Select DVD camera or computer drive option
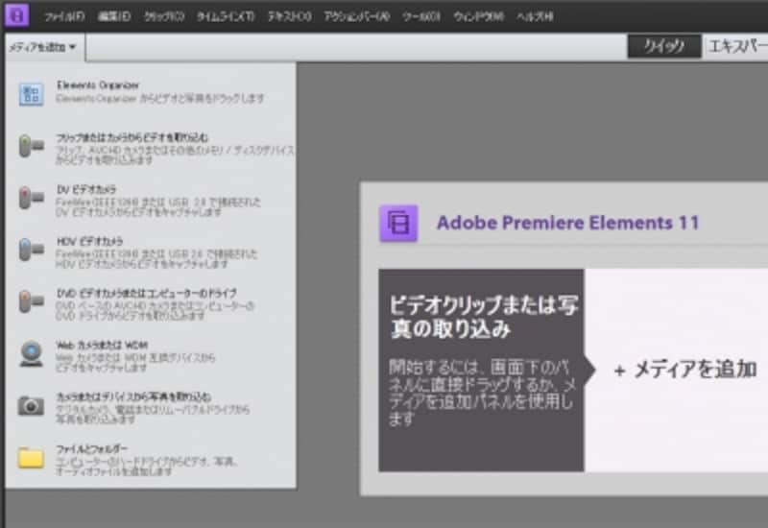Screen dimensions: 768x528 click(155, 303)
